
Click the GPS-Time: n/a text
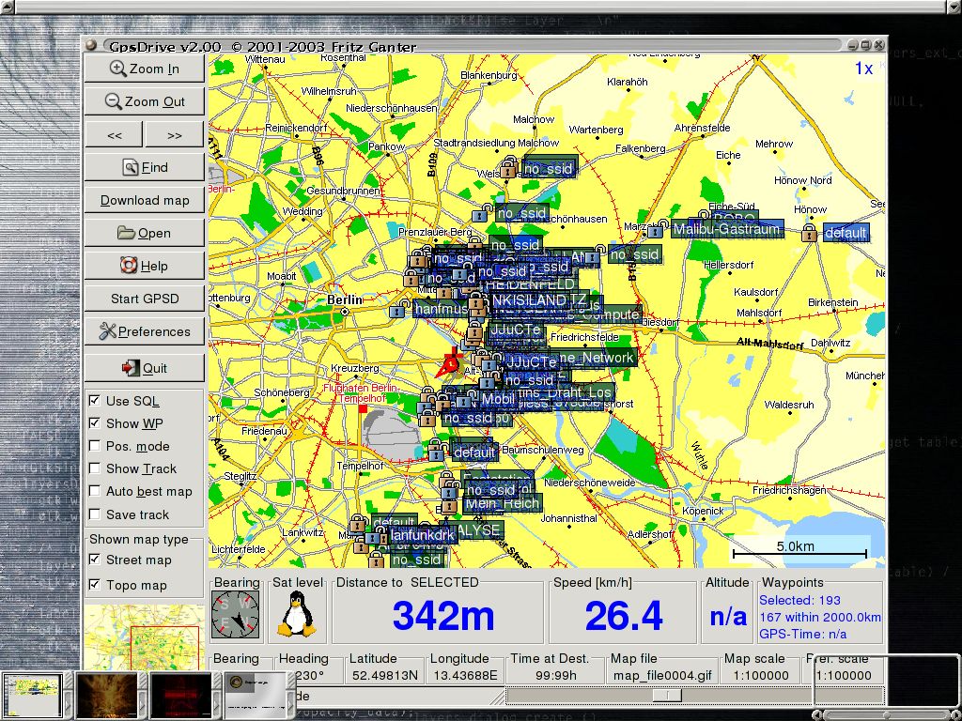coord(802,634)
